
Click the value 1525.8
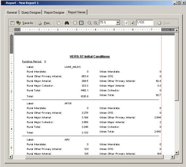tap(84, 96)
